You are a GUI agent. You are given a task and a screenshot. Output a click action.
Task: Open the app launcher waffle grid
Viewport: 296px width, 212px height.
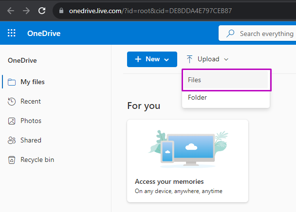click(12, 33)
